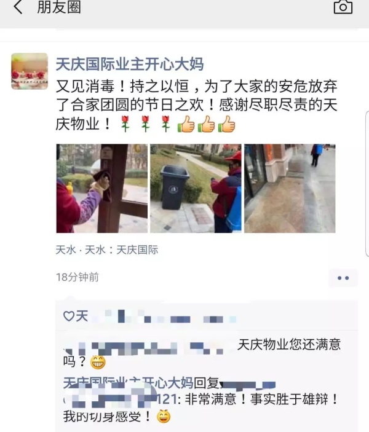
Task: Tap the comment 天庆物业您还满意吗
Action: (x=202, y=353)
